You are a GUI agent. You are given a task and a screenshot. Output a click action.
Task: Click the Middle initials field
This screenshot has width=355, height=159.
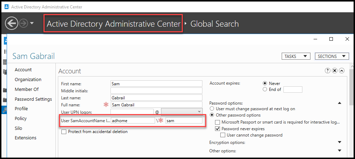tap(156, 91)
